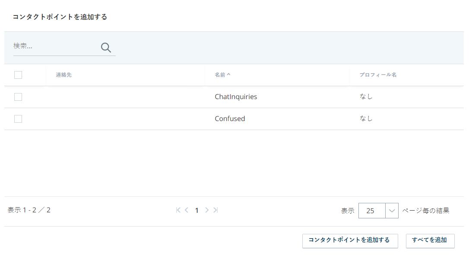This screenshot has height=258, width=469.
Task: Sort by the 名前 column header
Action: click(220, 75)
